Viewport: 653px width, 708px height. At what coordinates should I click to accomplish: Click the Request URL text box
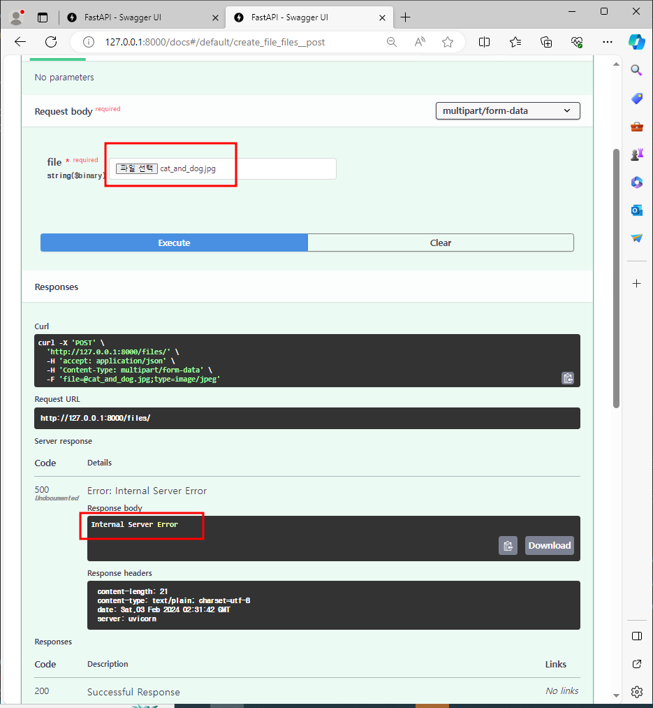307,418
